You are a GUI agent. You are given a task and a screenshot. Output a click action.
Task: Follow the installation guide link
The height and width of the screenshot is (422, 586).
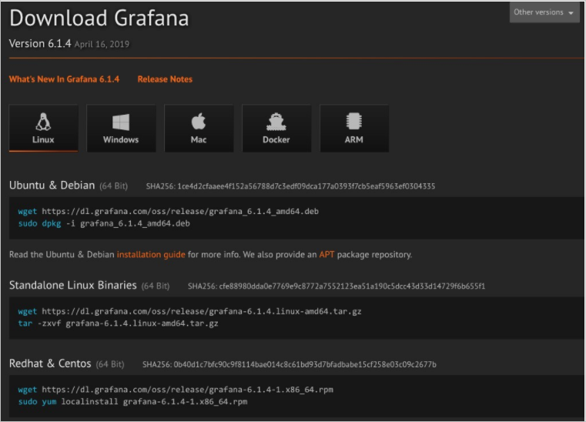151,255
